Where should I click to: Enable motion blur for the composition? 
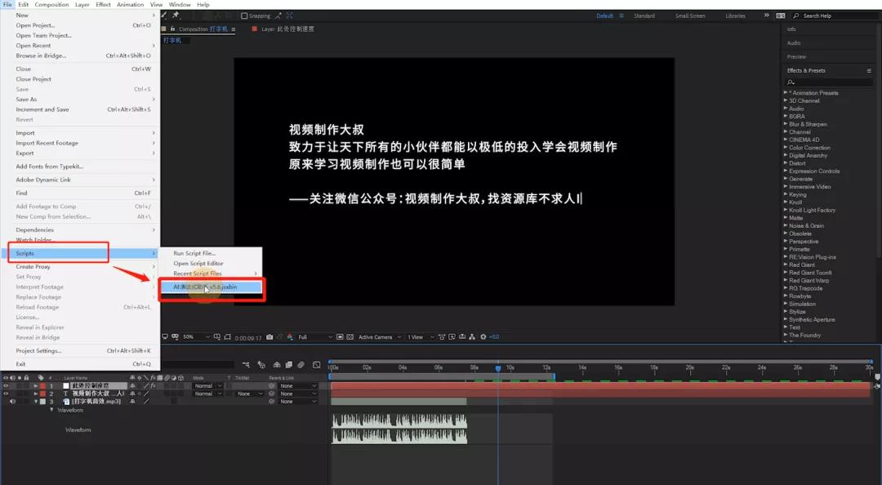(x=301, y=365)
